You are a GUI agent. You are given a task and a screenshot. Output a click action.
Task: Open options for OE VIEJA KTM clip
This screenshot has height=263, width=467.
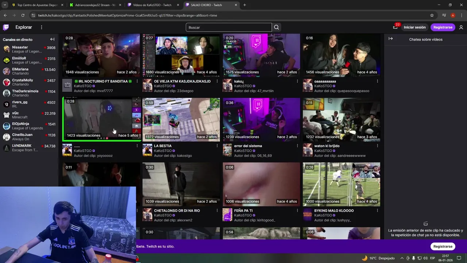coord(217,81)
